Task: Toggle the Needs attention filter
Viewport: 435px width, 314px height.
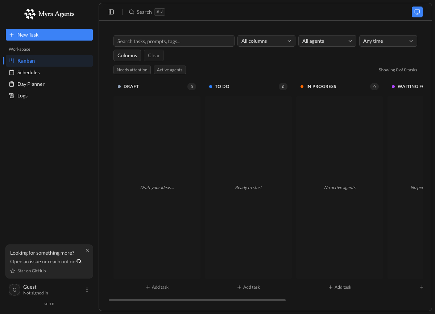Action: point(132,70)
